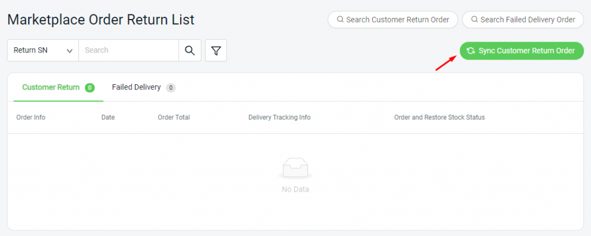Switch to the Failed Delivery tab
The image size is (591, 236).
tap(144, 88)
